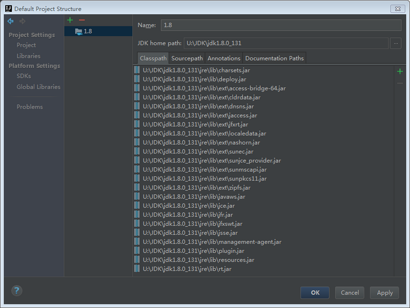This screenshot has height=308, width=410.
Task: Open the Annotations tab
Action: [224, 58]
